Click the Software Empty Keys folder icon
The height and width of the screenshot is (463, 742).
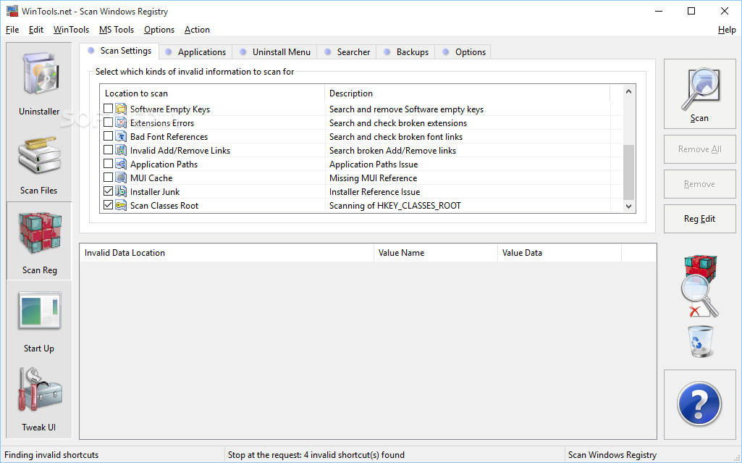coord(121,109)
